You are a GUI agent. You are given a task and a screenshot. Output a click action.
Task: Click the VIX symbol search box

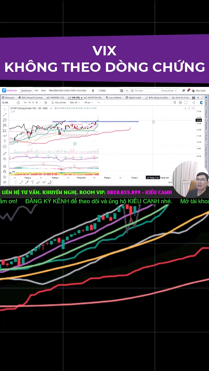click(x=9, y=103)
